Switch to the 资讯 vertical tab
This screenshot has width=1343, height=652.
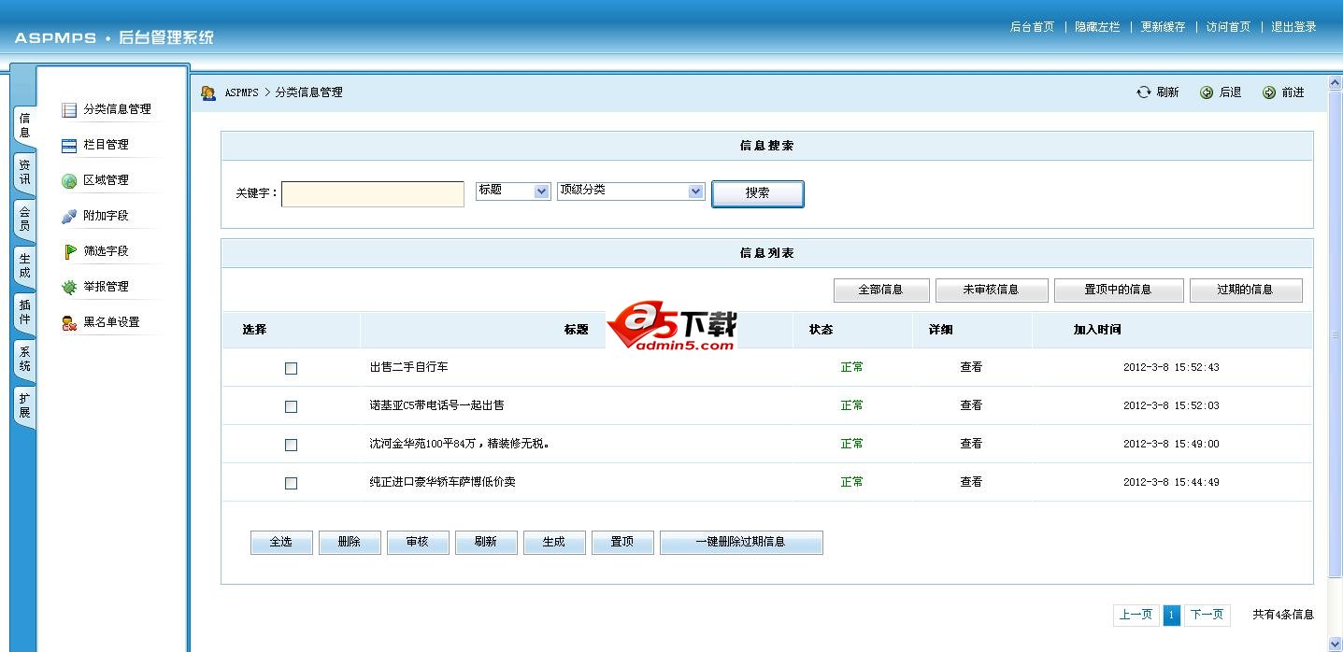(24, 172)
